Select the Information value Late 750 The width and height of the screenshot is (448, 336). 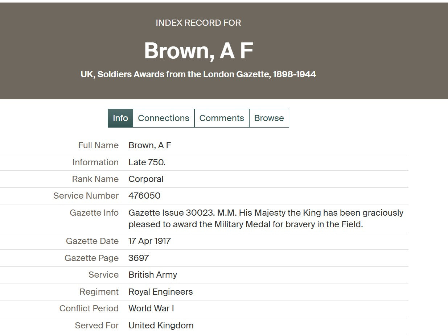147,162
